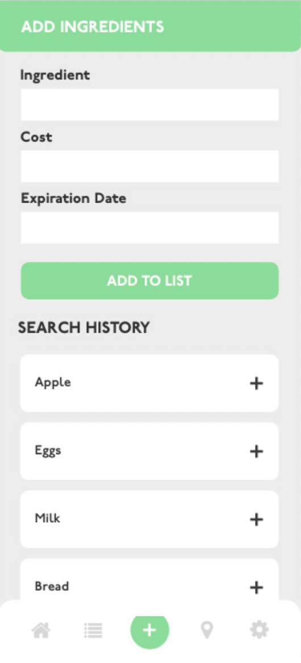
Task: Select the Milk history entry
Action: point(150,519)
